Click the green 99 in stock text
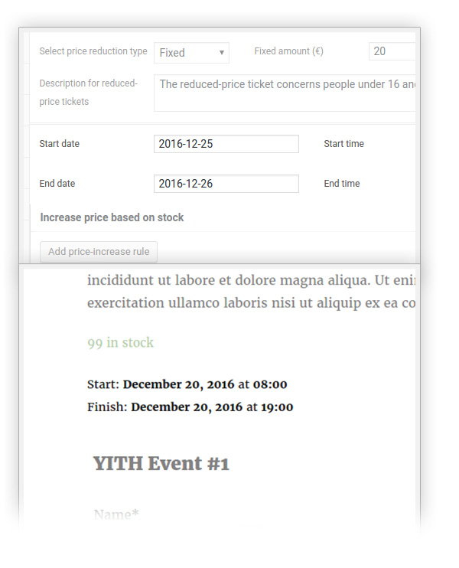The image size is (459, 568). coord(120,343)
